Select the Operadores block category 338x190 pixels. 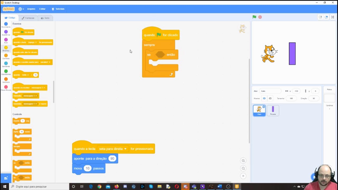pos(6,72)
